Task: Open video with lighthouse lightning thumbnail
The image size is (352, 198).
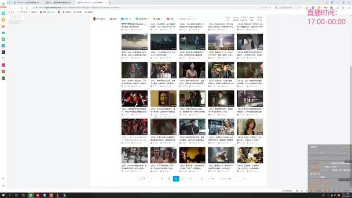Action: tap(221, 42)
